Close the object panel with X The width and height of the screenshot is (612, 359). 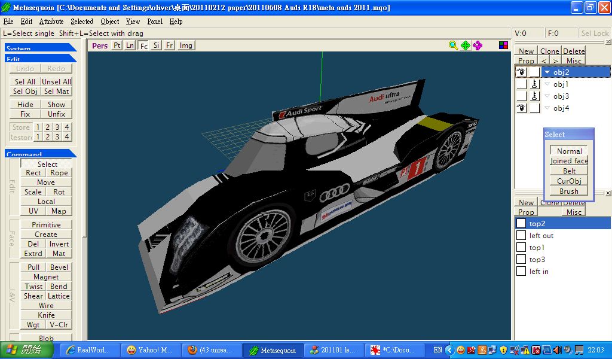tap(608, 41)
